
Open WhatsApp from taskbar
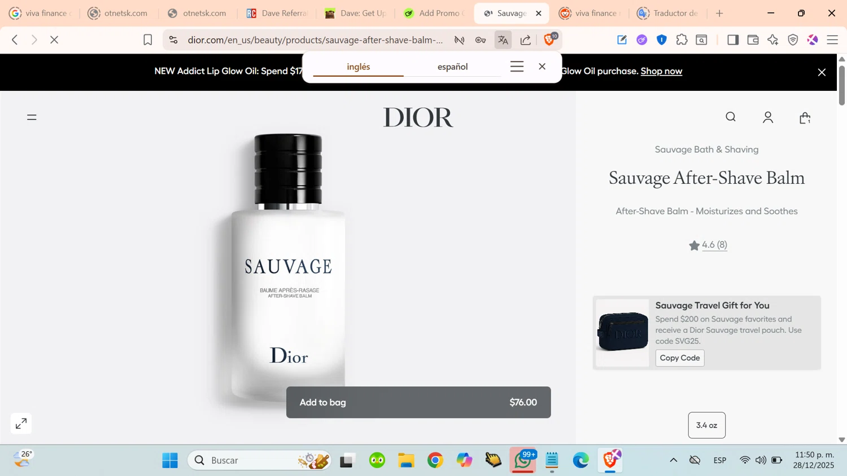coord(523,460)
